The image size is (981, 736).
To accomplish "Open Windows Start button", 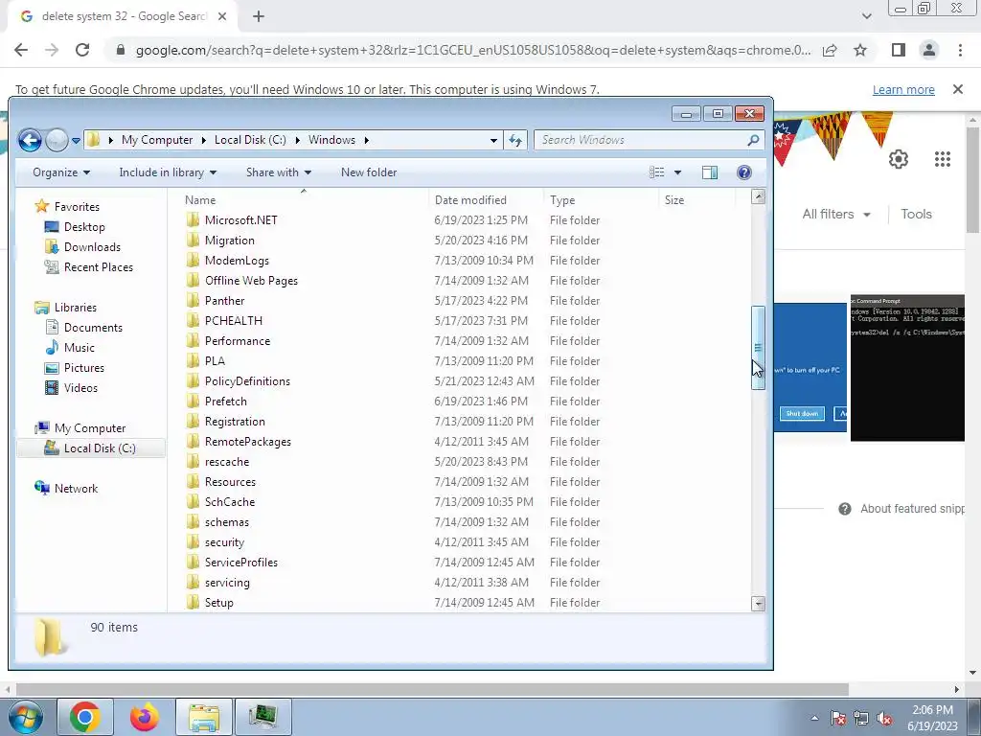I will click(24, 717).
